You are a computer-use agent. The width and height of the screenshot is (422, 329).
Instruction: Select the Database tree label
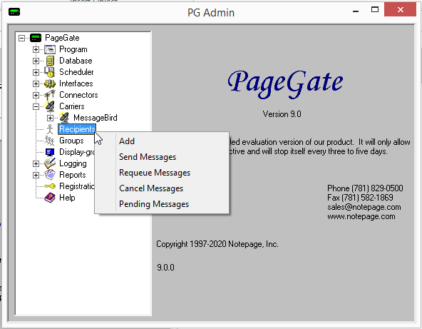[x=76, y=61]
